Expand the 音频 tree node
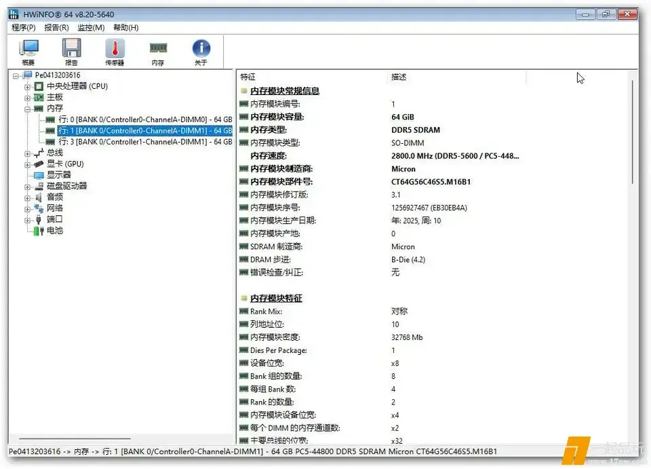The image size is (651, 469). coord(27,198)
